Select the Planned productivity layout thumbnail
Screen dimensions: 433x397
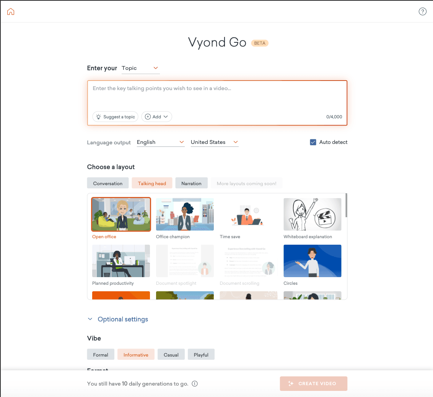pyautogui.click(x=121, y=261)
